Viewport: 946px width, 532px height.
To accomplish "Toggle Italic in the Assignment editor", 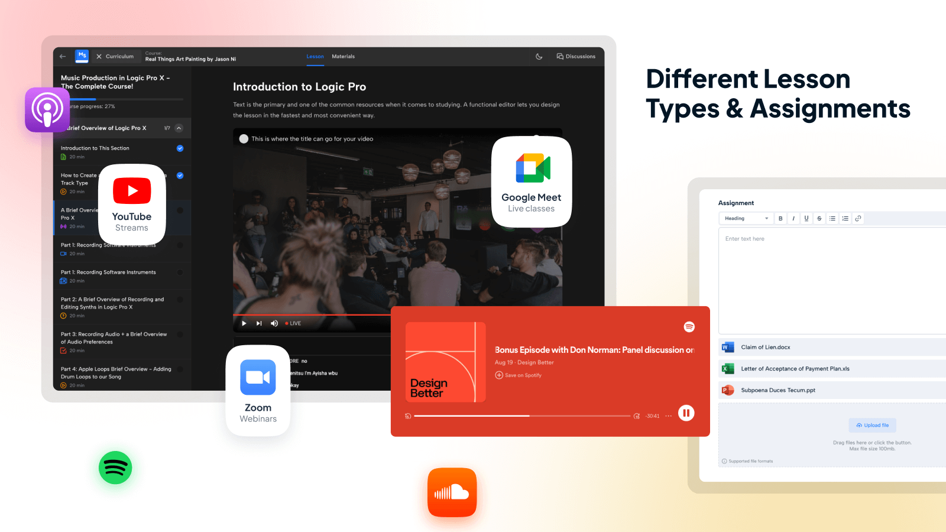I will (793, 219).
